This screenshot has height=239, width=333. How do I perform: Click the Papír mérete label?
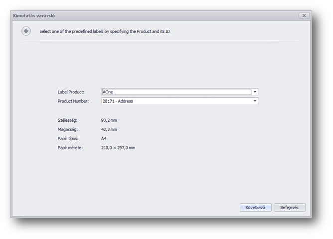pyautogui.click(x=70, y=148)
